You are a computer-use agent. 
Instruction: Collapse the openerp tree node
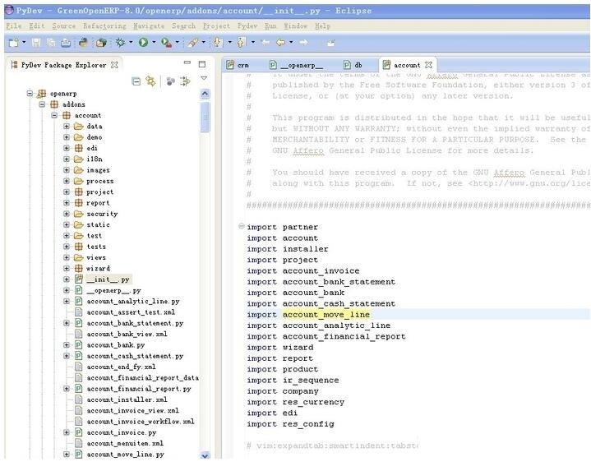30,93
